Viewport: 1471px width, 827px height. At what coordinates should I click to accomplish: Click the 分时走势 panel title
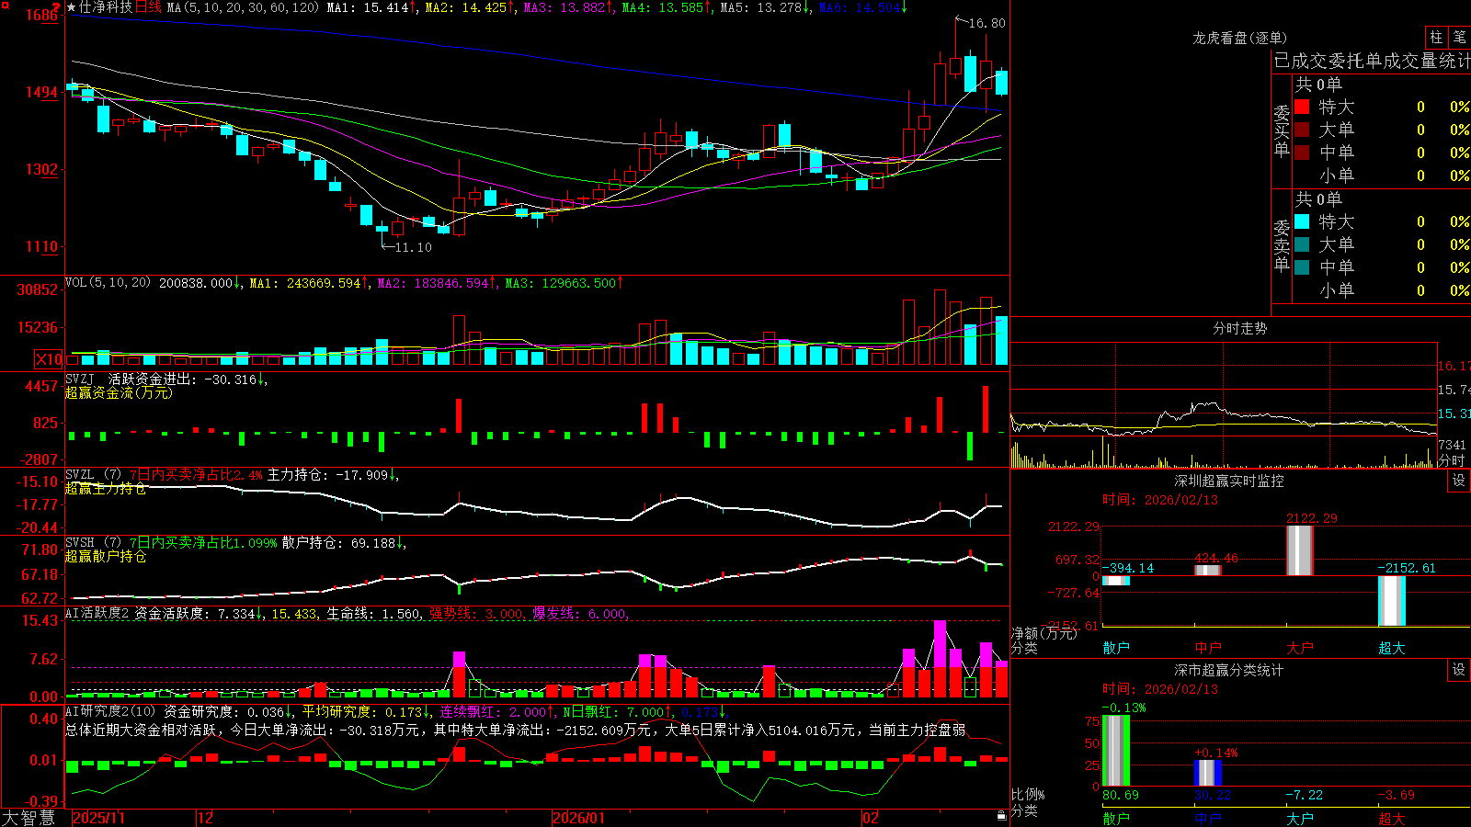pyautogui.click(x=1240, y=328)
